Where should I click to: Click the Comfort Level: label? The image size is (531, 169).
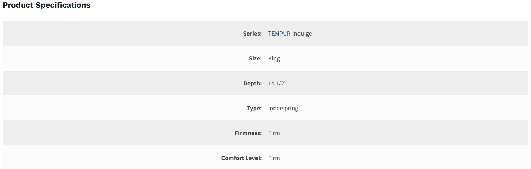point(241,158)
